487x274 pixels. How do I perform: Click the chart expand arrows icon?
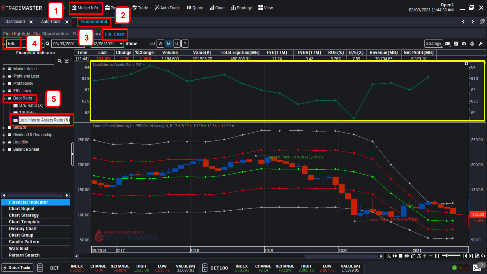point(483,256)
